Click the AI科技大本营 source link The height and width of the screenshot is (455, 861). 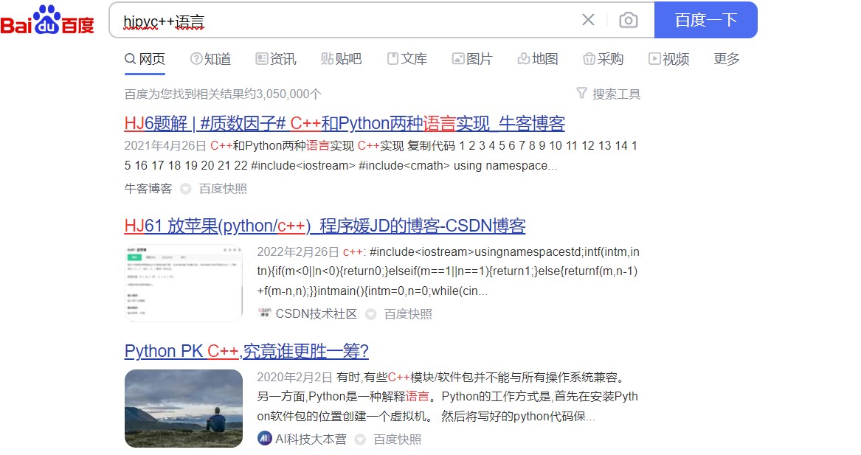point(311,439)
